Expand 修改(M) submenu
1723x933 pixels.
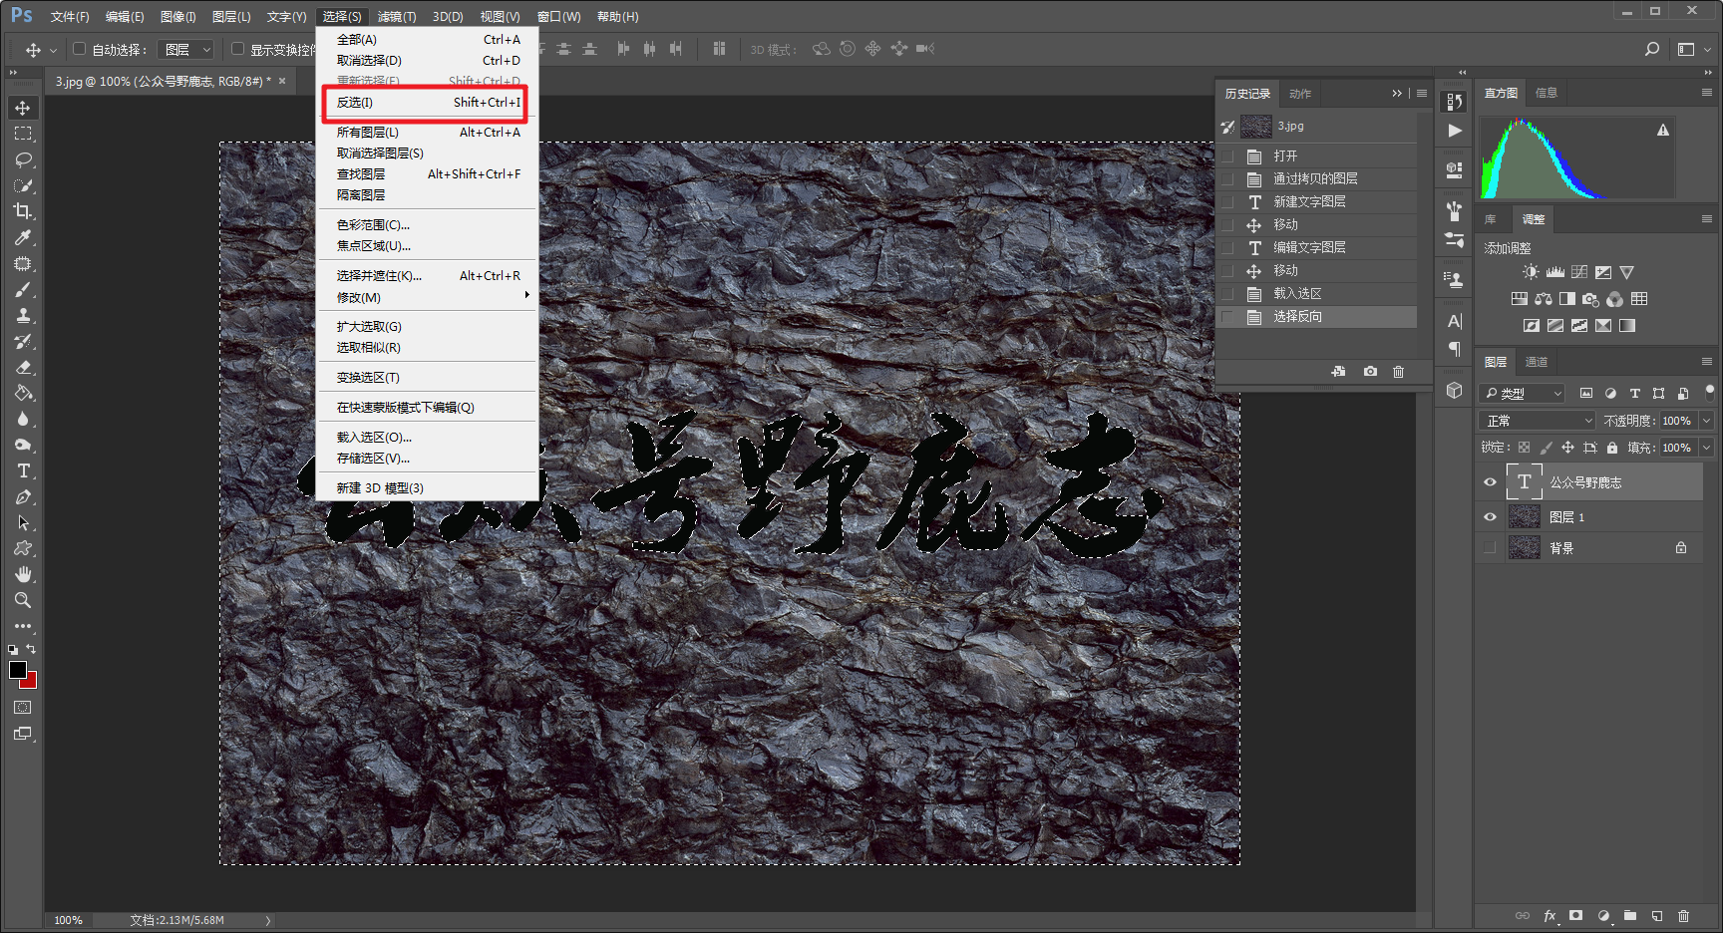click(428, 297)
